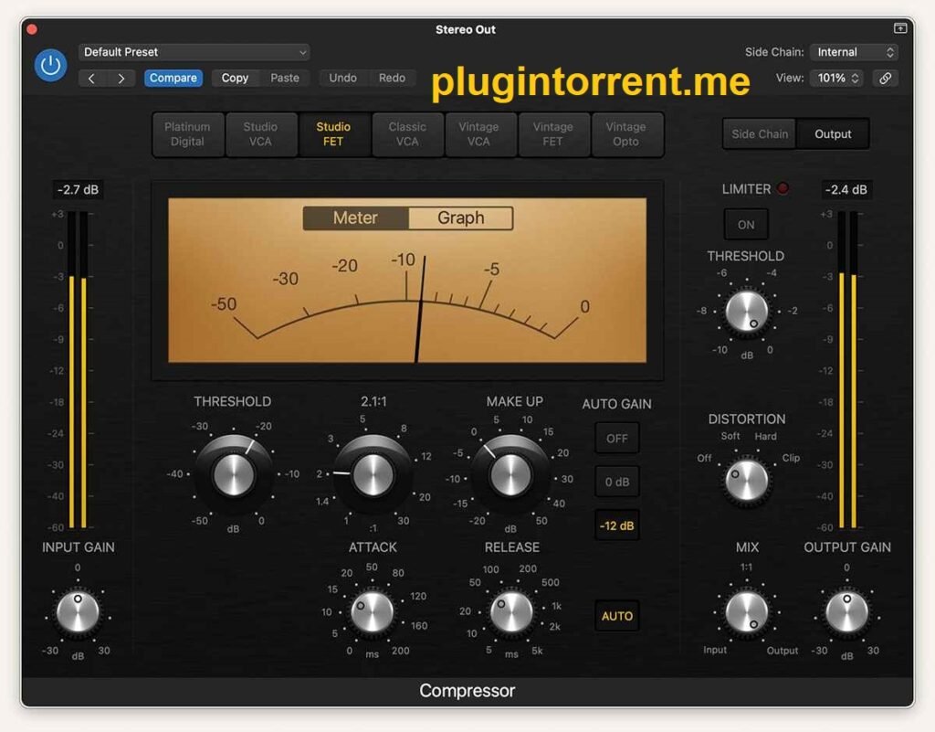This screenshot has width=935, height=732.
Task: Go to previous preset with left arrow
Action: point(92,79)
